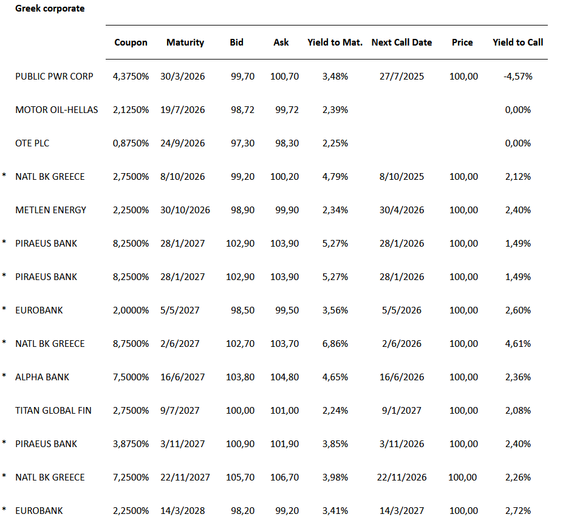Click the TITAN GLOBAL FIN bond name
Image resolution: width=563 pixels, height=520 pixels.
tap(53, 411)
